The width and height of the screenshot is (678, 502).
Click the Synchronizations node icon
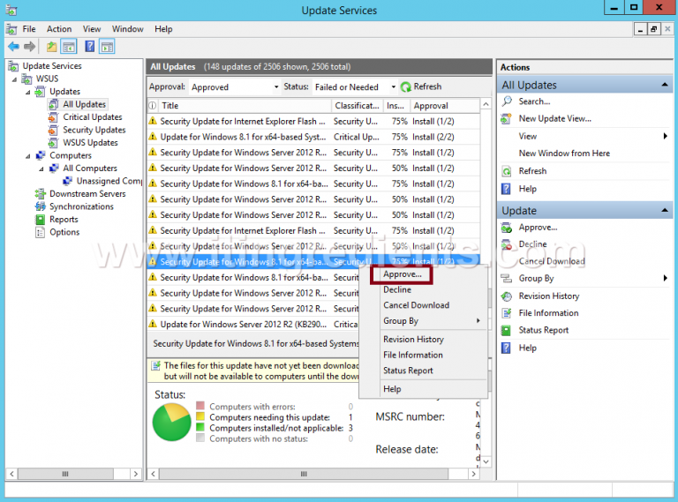point(41,206)
